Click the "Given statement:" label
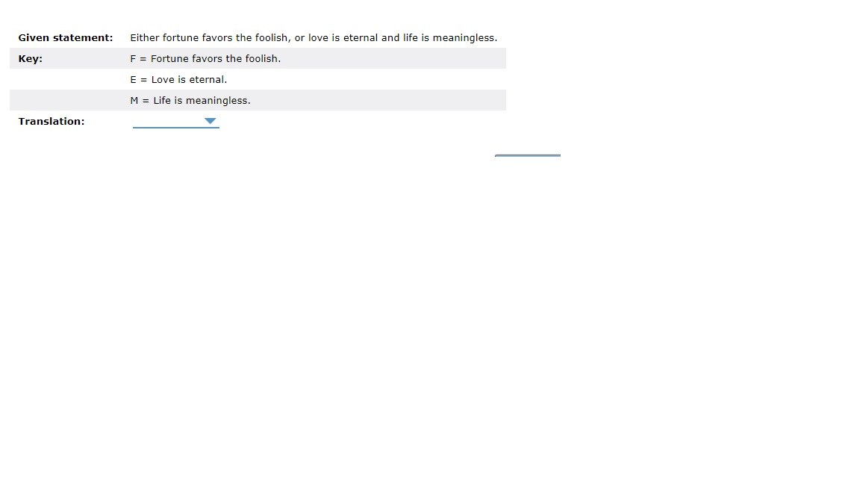This screenshot has height=484, width=860. point(65,38)
